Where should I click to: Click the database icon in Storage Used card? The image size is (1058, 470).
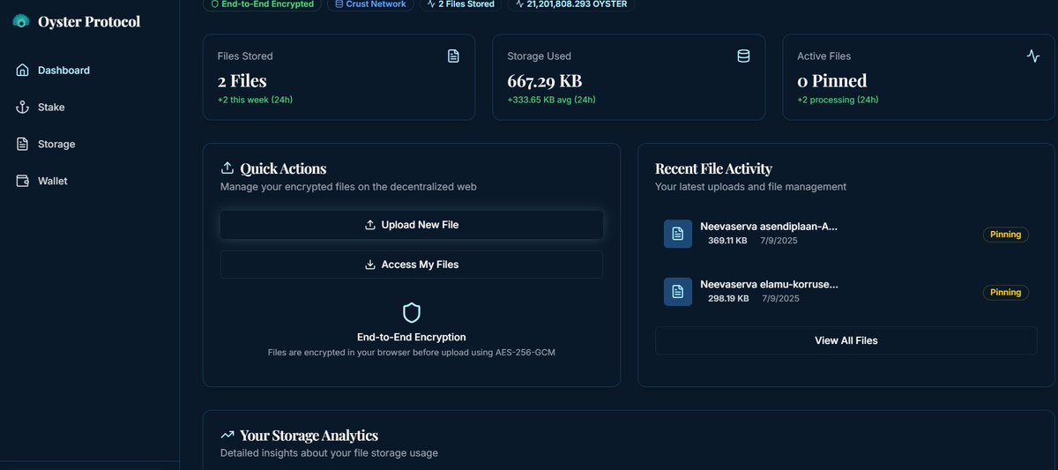pos(743,56)
